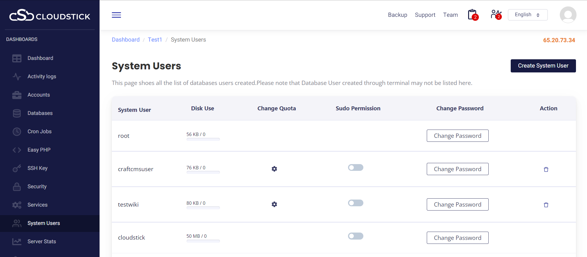Open SSH Key in the sidebar

coord(37,168)
